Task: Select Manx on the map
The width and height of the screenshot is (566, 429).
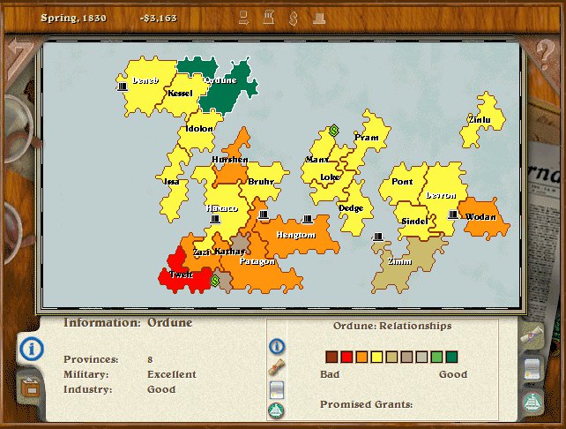Action: [317, 160]
